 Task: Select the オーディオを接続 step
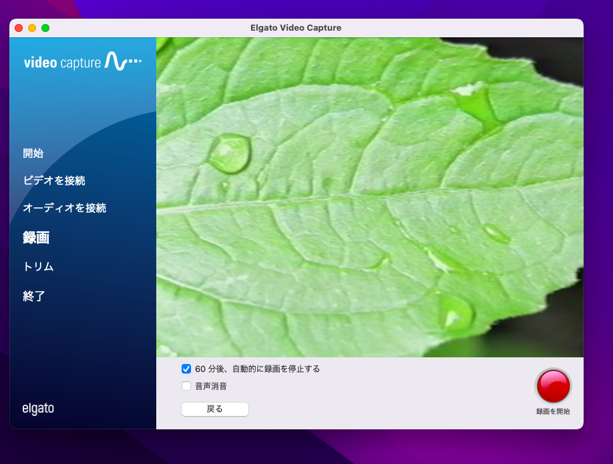[64, 208]
